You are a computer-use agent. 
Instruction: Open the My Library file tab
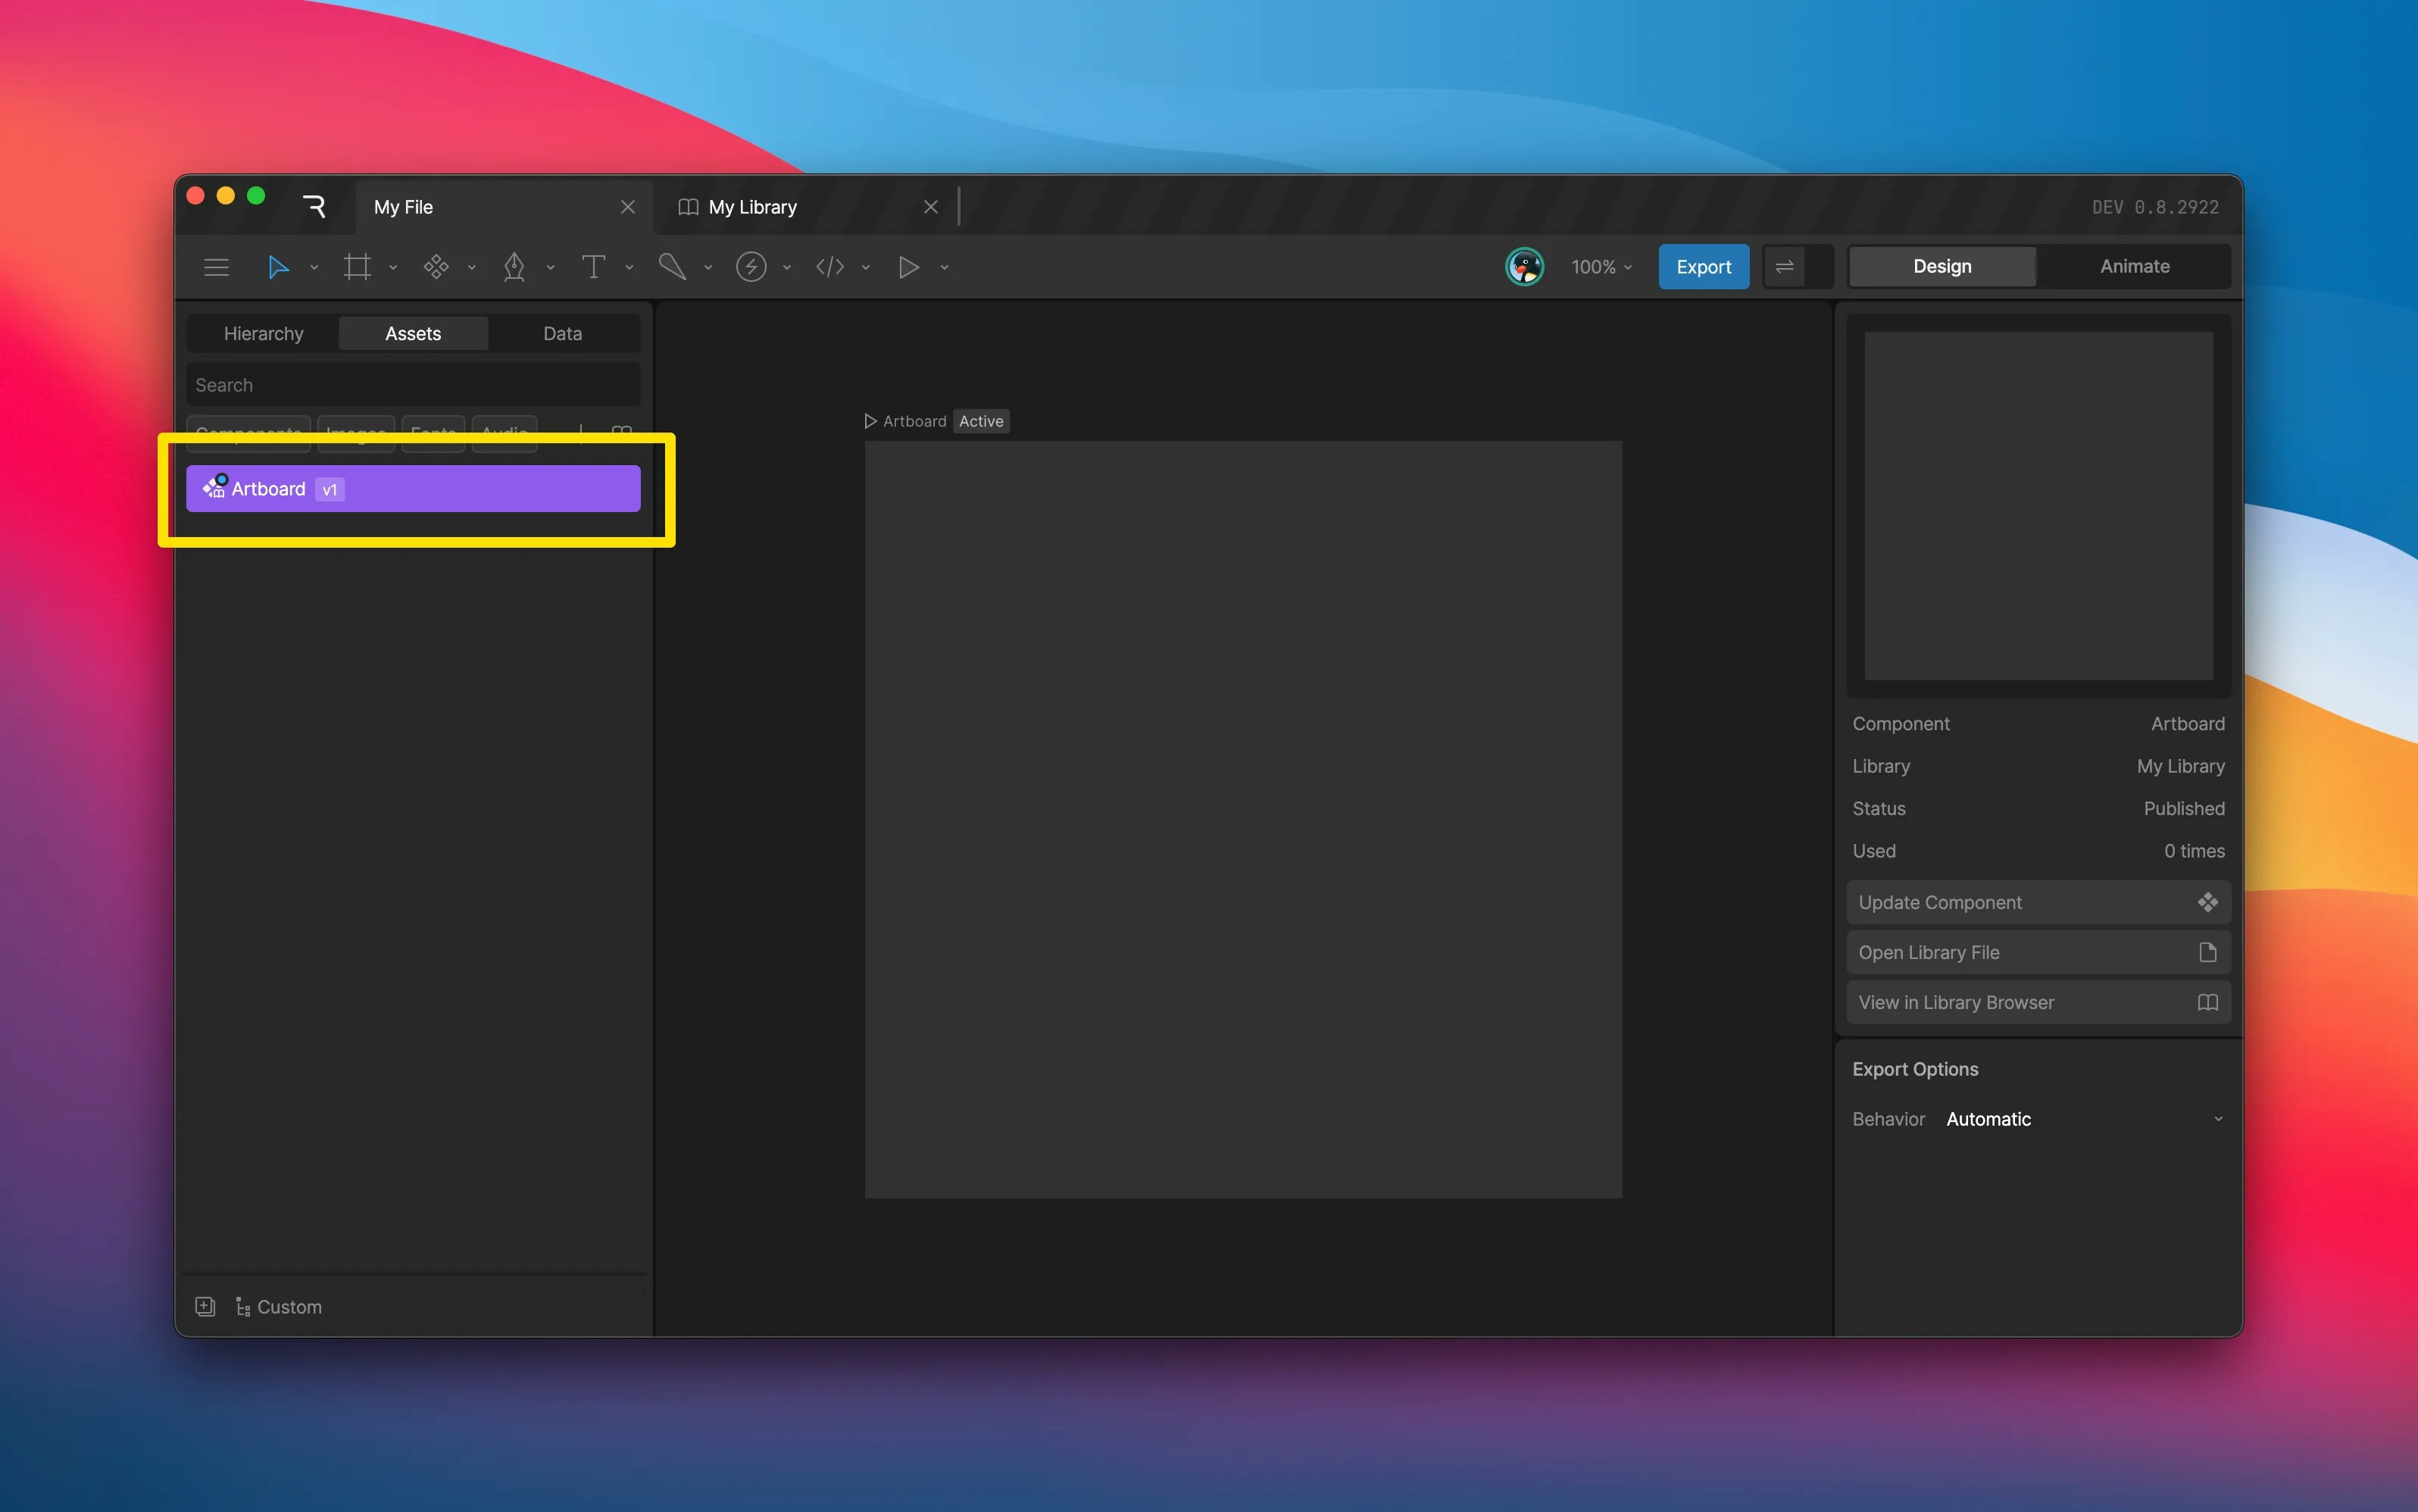click(752, 207)
